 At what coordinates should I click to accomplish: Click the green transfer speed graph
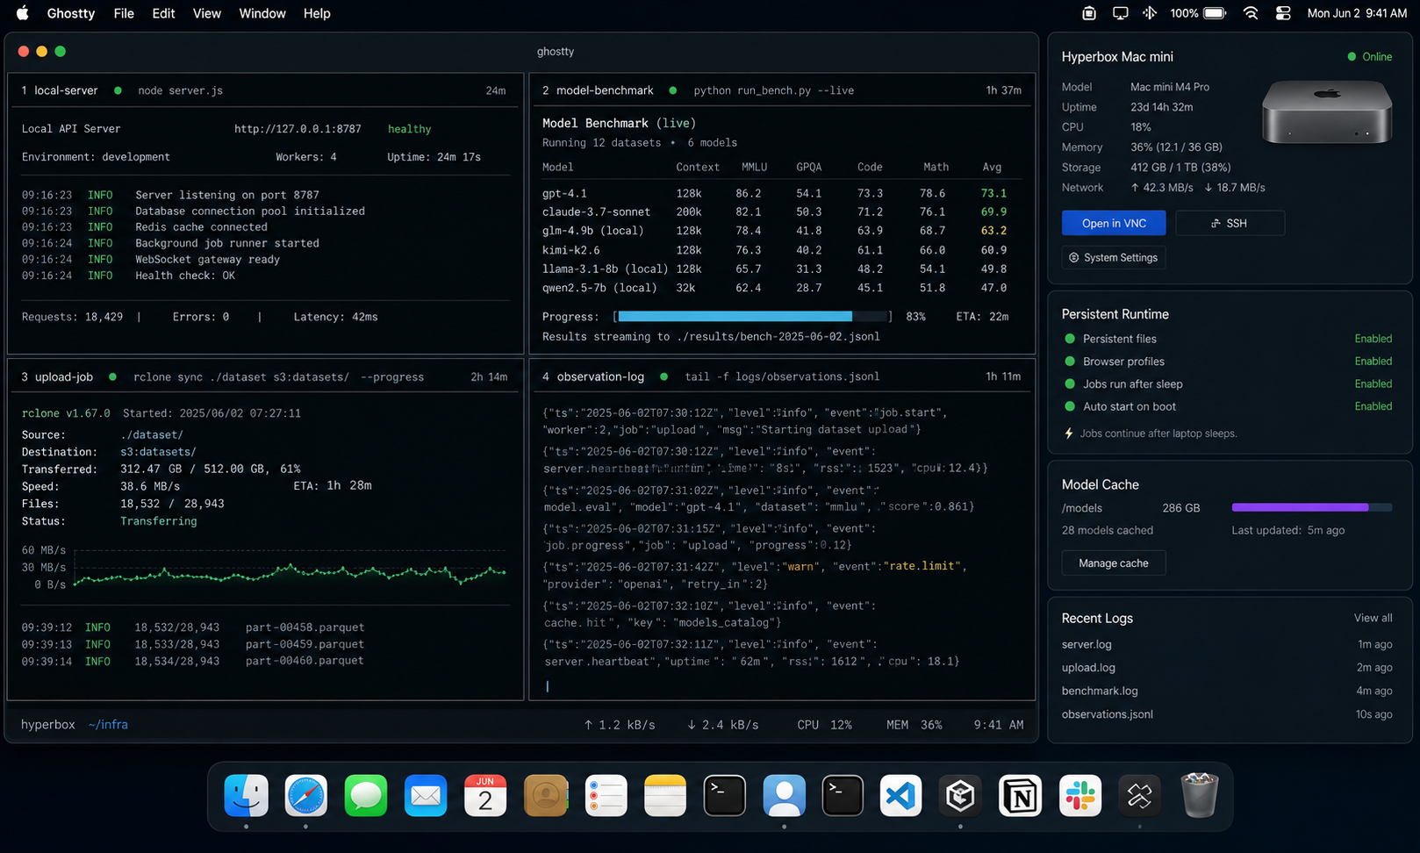point(290,574)
